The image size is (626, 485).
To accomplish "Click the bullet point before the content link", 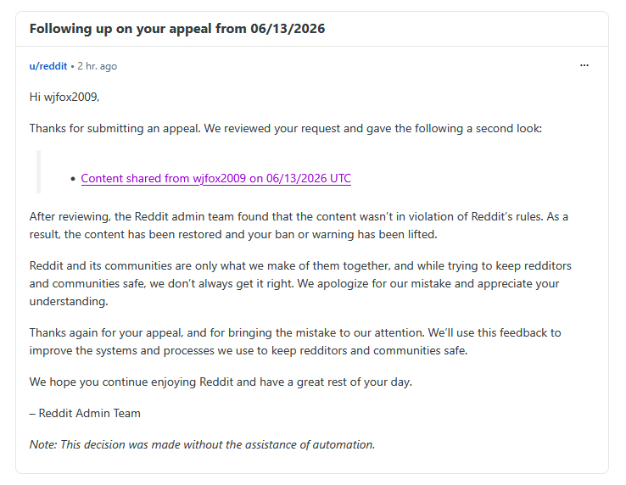I will click(73, 179).
